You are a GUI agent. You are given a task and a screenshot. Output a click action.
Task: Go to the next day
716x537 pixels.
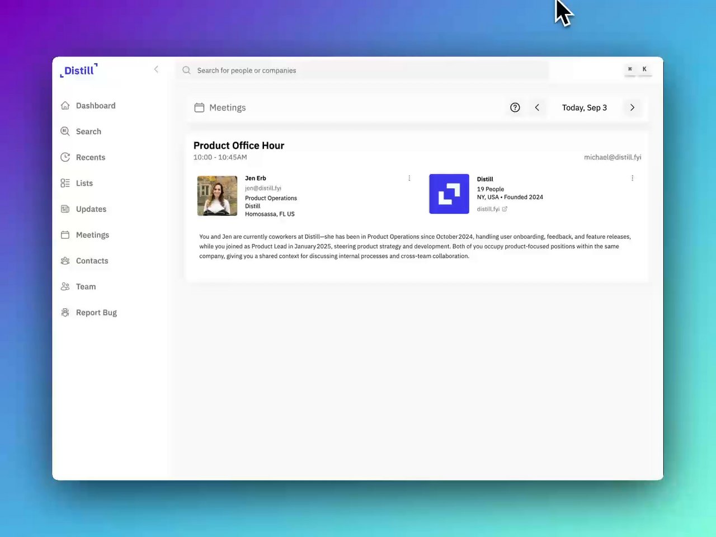pyautogui.click(x=632, y=107)
